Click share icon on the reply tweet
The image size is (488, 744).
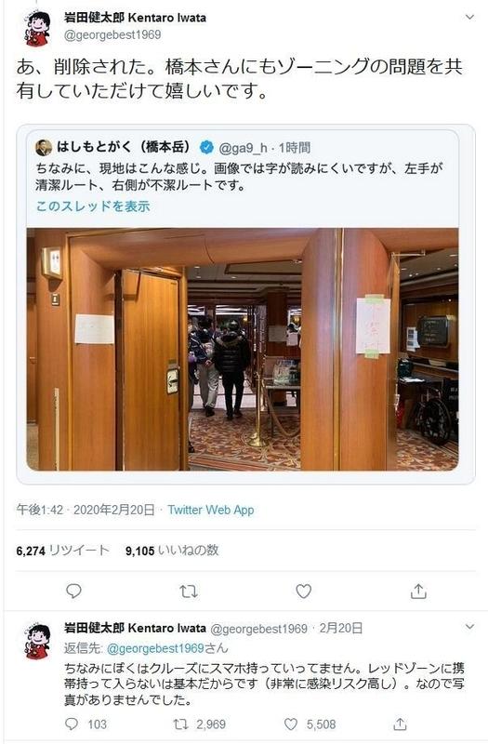(x=401, y=724)
